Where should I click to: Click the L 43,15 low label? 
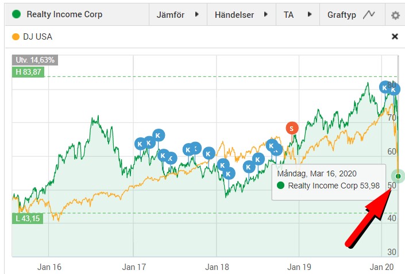[x=27, y=218]
